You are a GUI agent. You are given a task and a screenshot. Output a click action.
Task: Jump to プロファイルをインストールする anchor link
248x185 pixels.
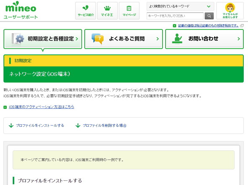(x=40, y=126)
